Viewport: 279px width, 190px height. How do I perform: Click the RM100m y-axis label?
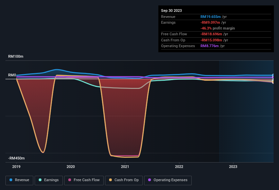click(16, 56)
